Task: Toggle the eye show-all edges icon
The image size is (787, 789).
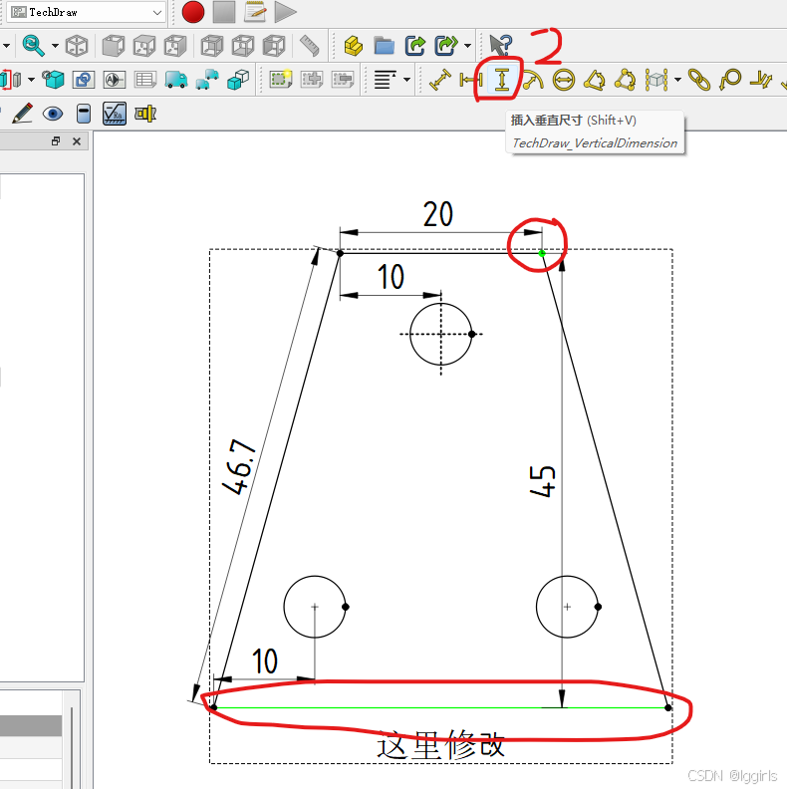Action: 53,114
